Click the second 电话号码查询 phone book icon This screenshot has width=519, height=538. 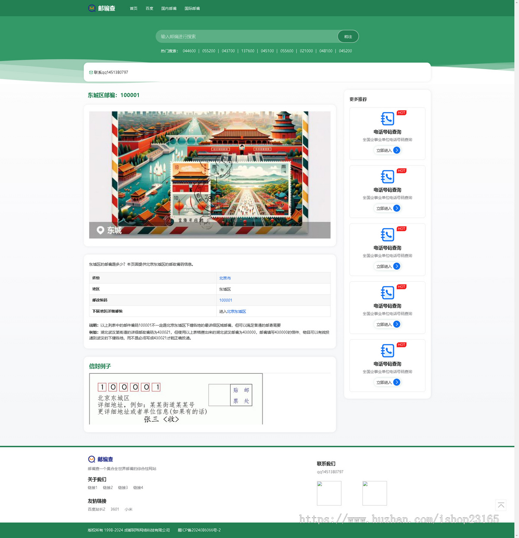tap(388, 177)
